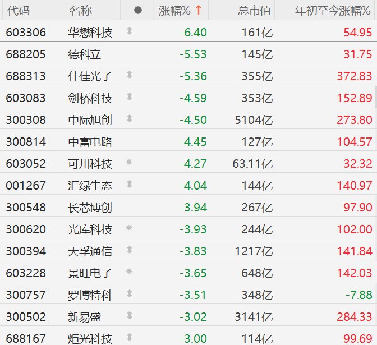The height and width of the screenshot is (345, 377).
Task: Select stock name 德科立
Action: pos(84,54)
